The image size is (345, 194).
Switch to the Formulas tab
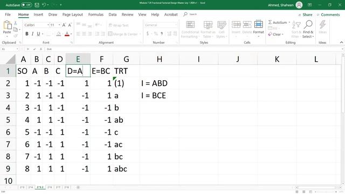pos(96,15)
